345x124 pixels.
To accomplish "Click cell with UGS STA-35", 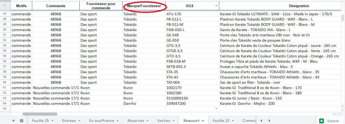I will tap(192, 72).
